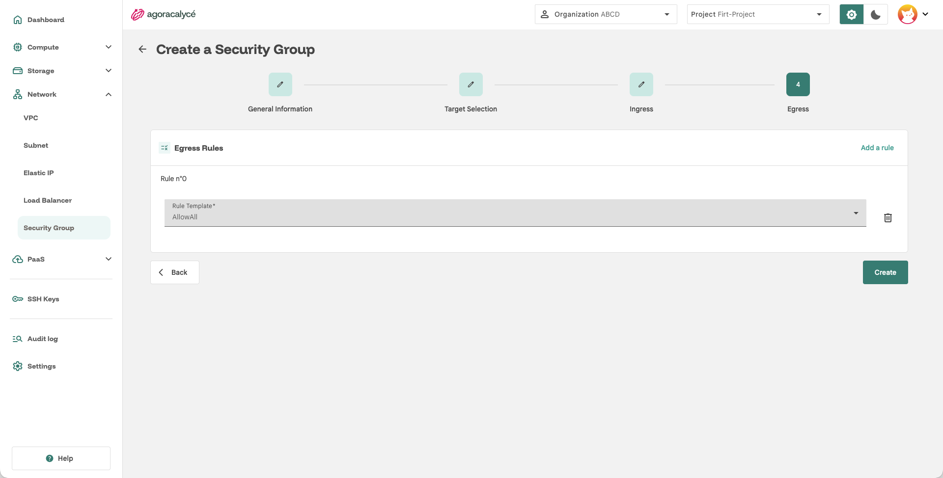Click the Egress Rules header icon

[x=165, y=148]
